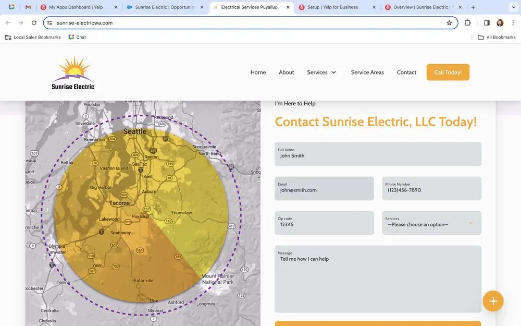The height and width of the screenshot is (326, 521).
Task: Open the three-dot Chrome menu
Action: pos(513,22)
